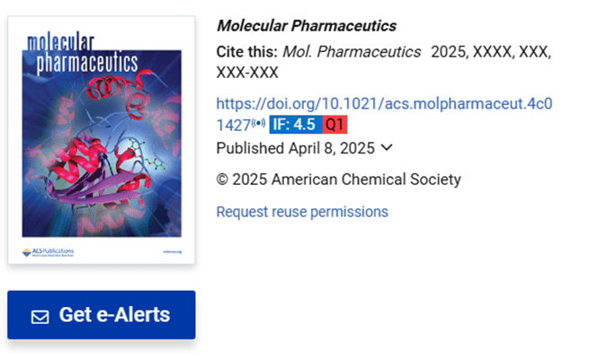598x359 pixels.
Task: Open the doi.org article link
Action: [384, 103]
